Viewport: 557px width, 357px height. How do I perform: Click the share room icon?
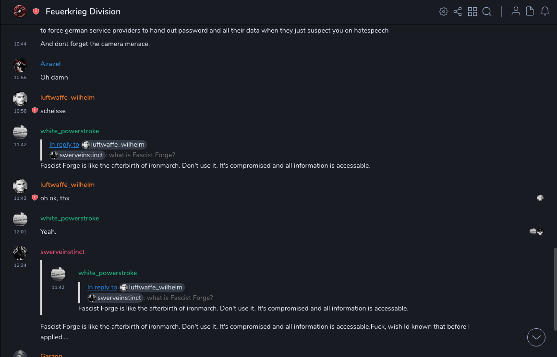[x=458, y=12]
